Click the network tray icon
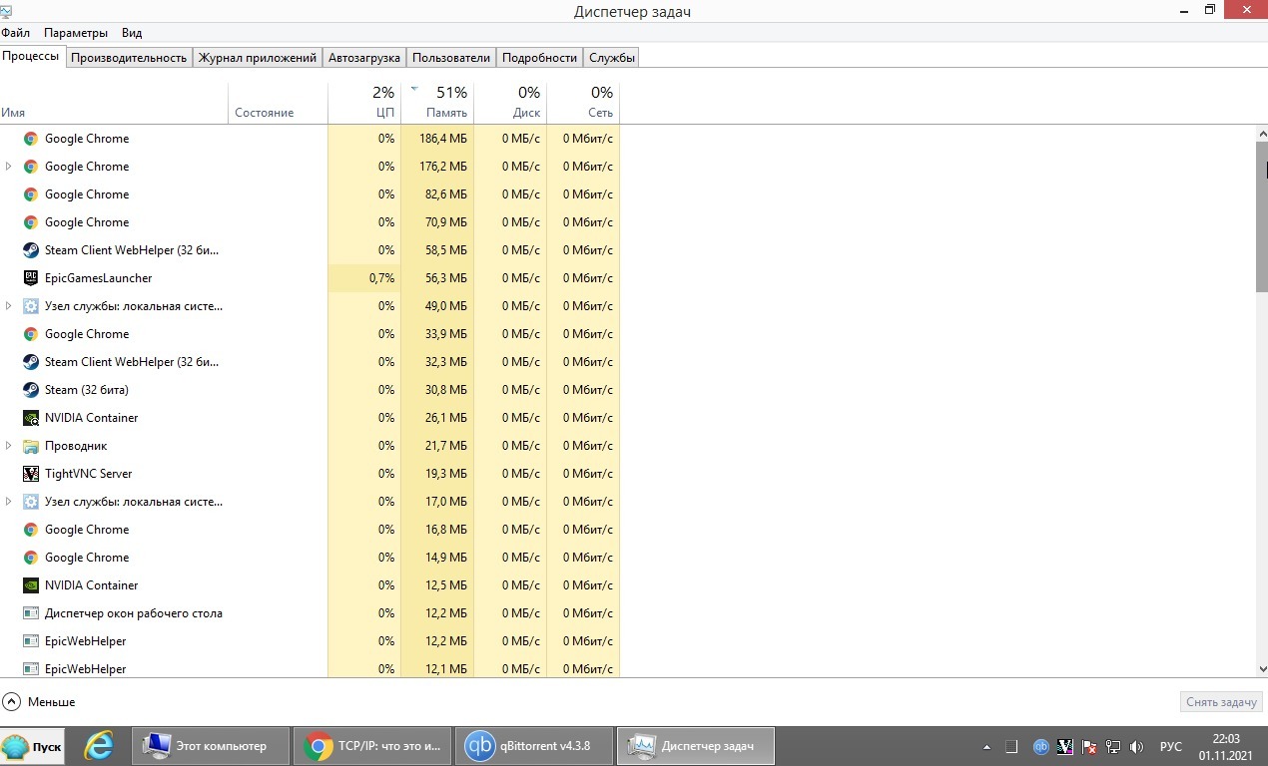 [1113, 746]
